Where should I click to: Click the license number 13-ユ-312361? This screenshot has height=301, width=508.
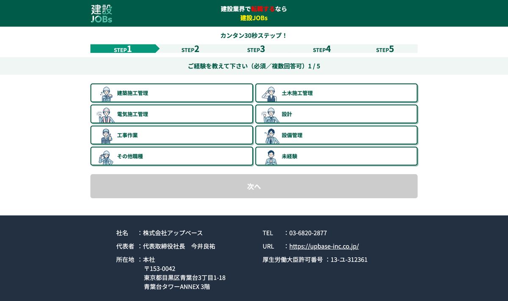[349, 260]
